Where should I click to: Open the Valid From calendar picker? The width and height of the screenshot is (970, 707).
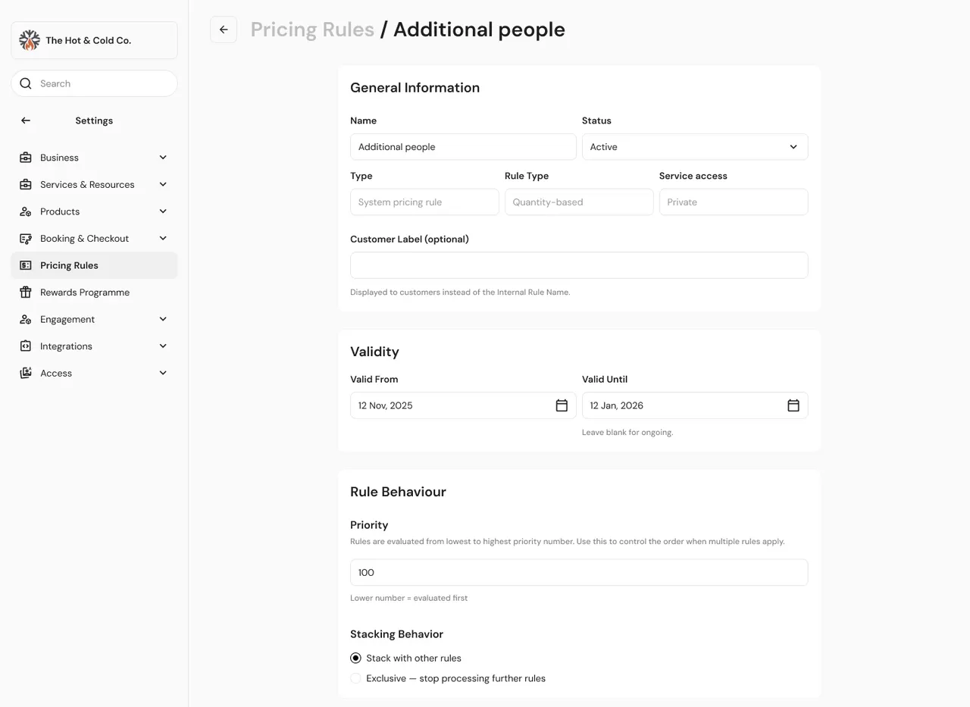(x=562, y=405)
